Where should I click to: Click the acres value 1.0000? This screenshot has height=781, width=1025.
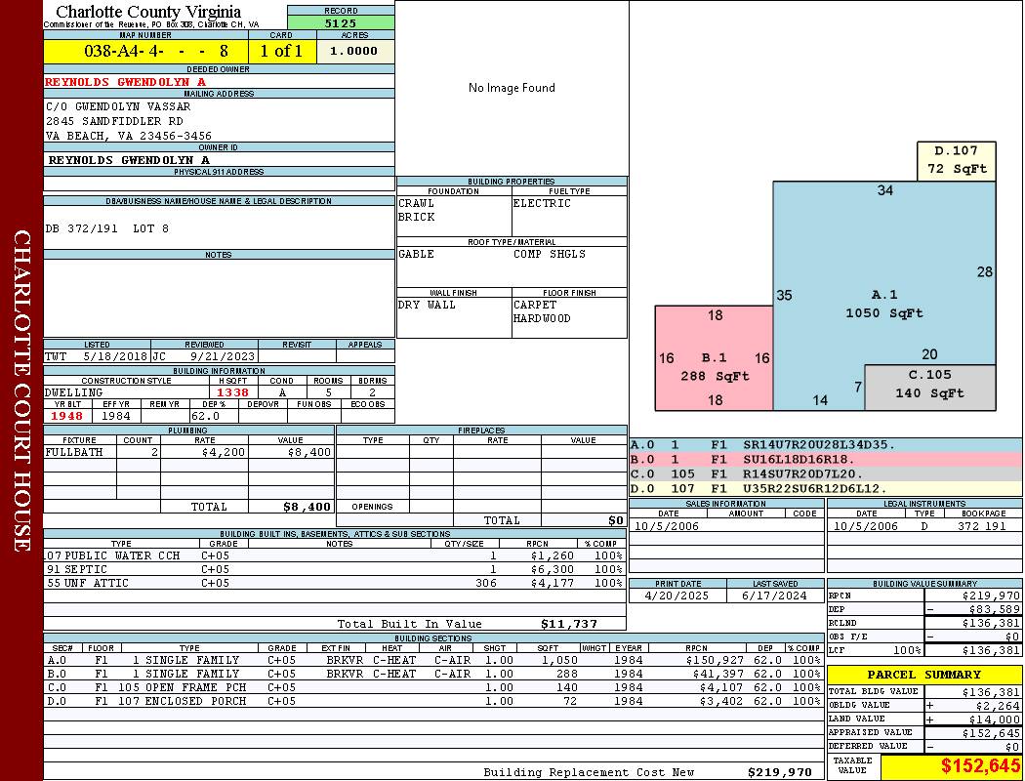tap(353, 52)
